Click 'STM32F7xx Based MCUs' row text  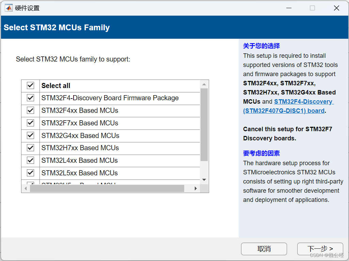80,123
